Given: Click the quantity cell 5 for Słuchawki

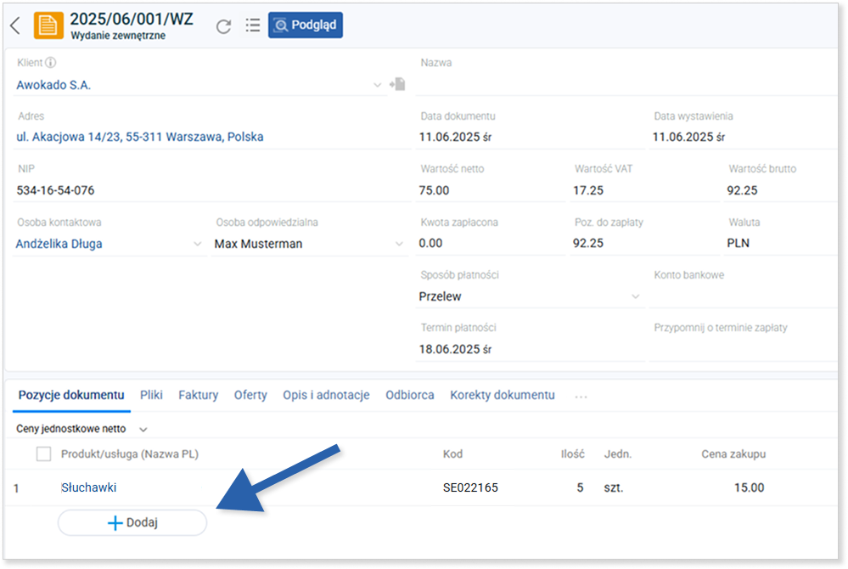Looking at the screenshot, I should (580, 487).
